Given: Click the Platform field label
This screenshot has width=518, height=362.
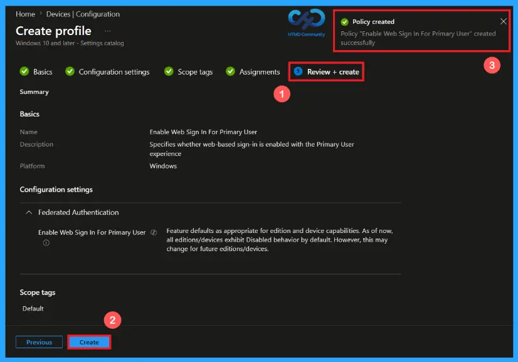Looking at the screenshot, I should (32, 166).
